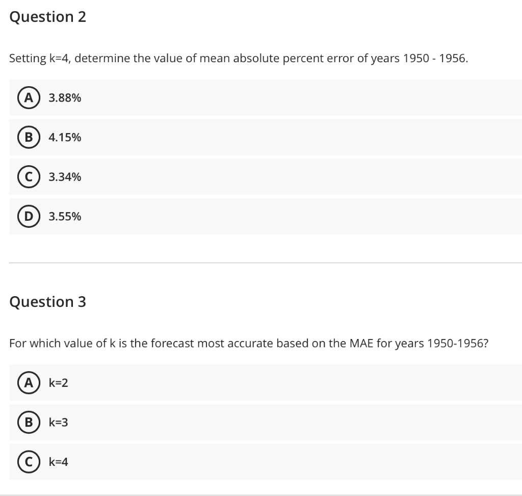Choose the 3.88% answer text
The width and height of the screenshot is (522, 496).
pos(65,98)
